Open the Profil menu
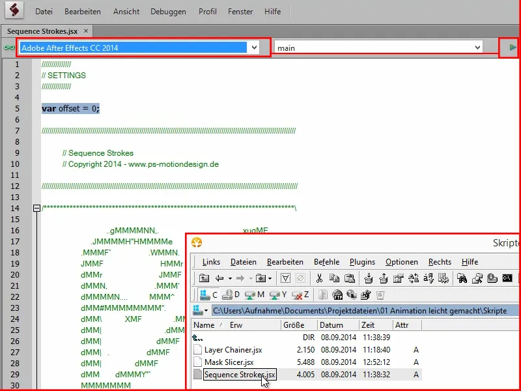521x391 pixels. tap(208, 12)
